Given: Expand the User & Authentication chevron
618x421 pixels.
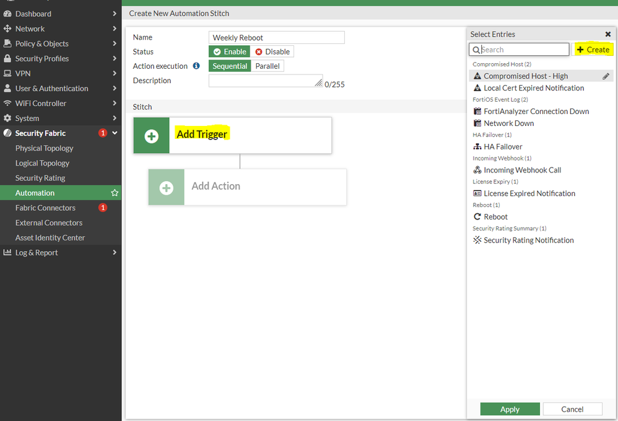Looking at the screenshot, I should coord(115,89).
